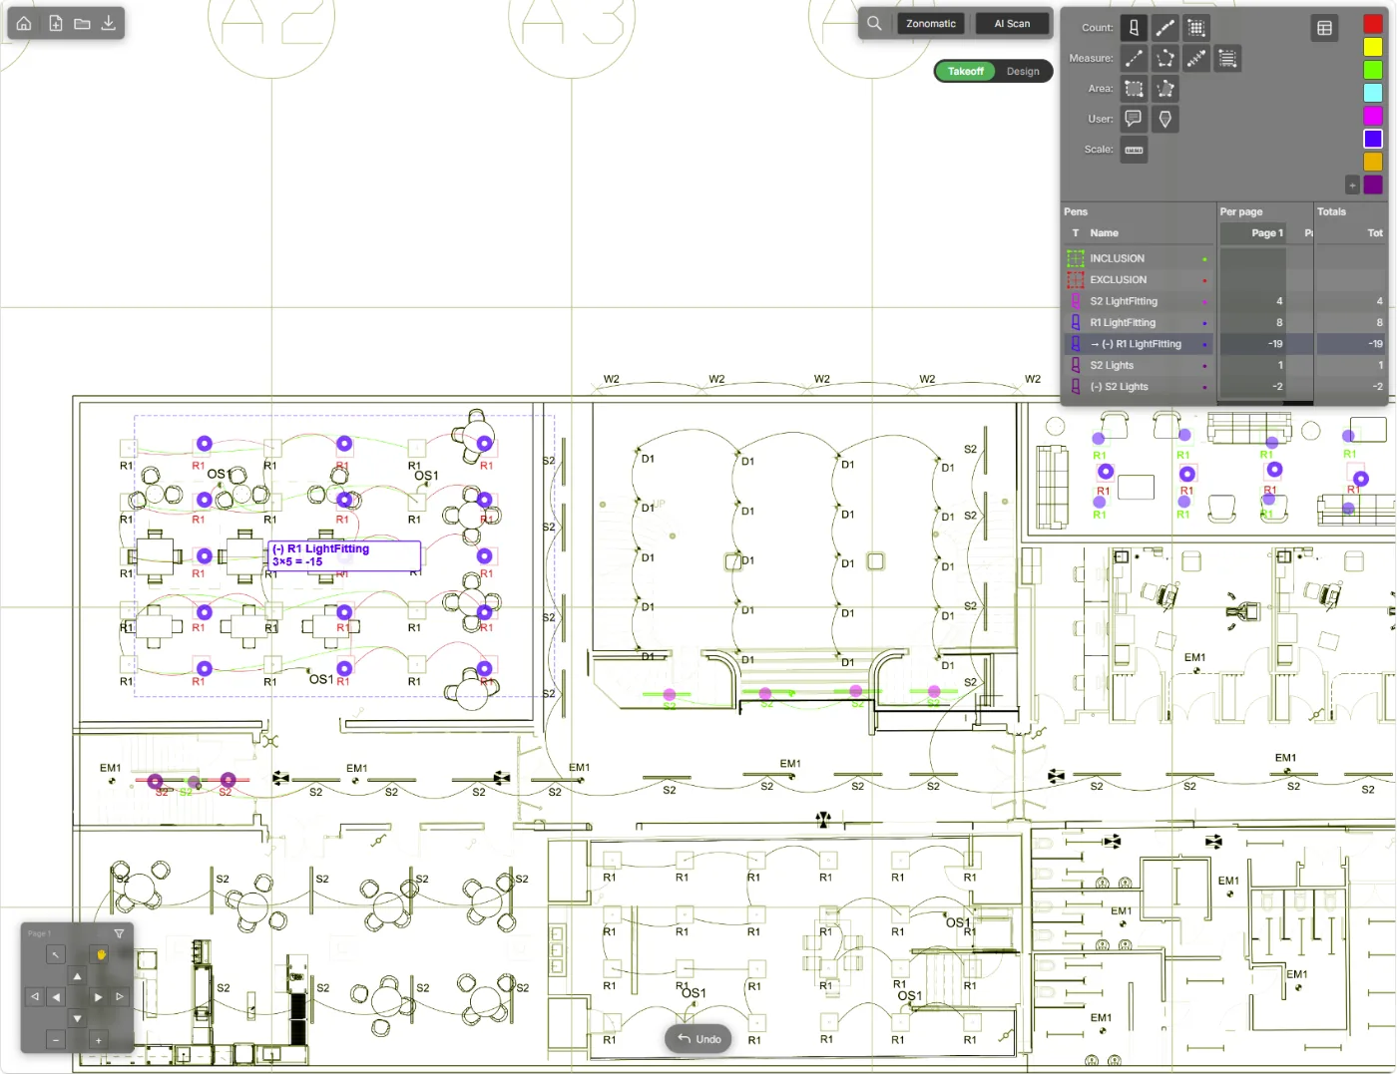Pick the orange color swatch

click(1373, 162)
